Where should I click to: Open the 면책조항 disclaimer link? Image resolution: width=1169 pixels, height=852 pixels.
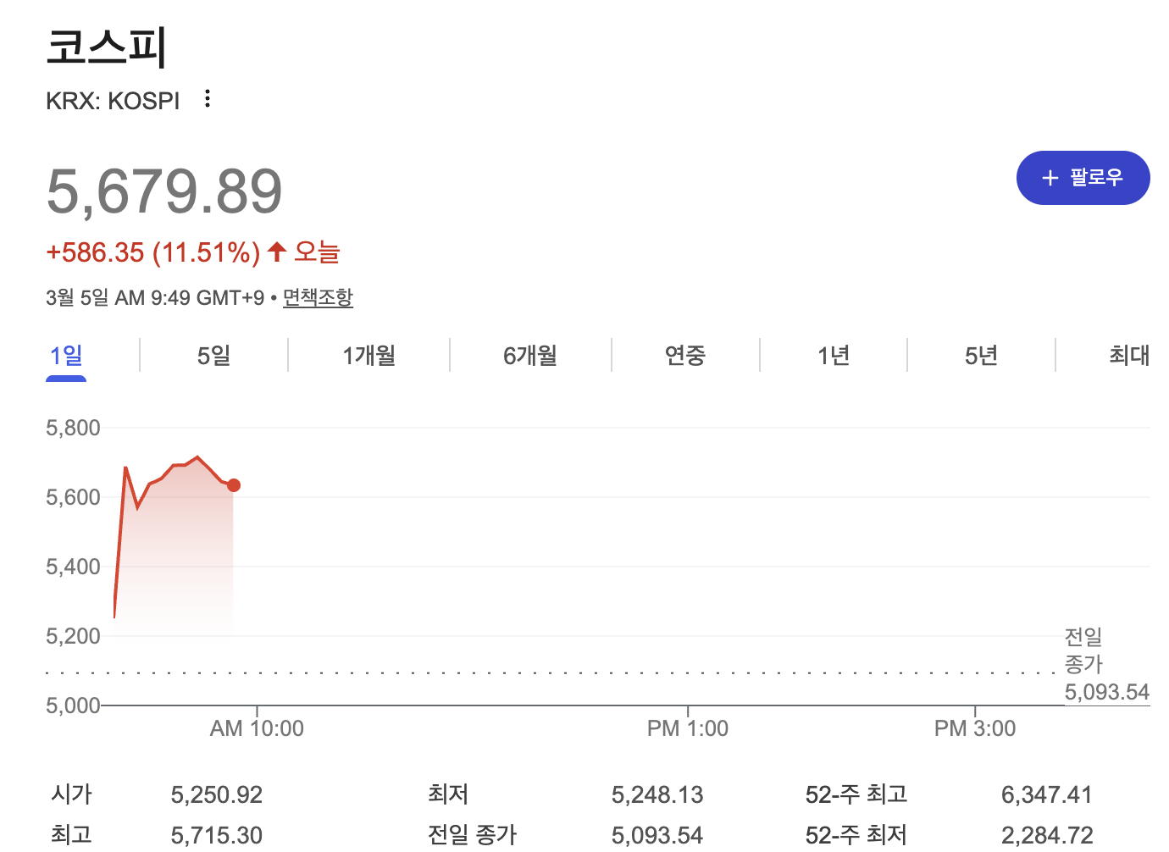(x=318, y=297)
